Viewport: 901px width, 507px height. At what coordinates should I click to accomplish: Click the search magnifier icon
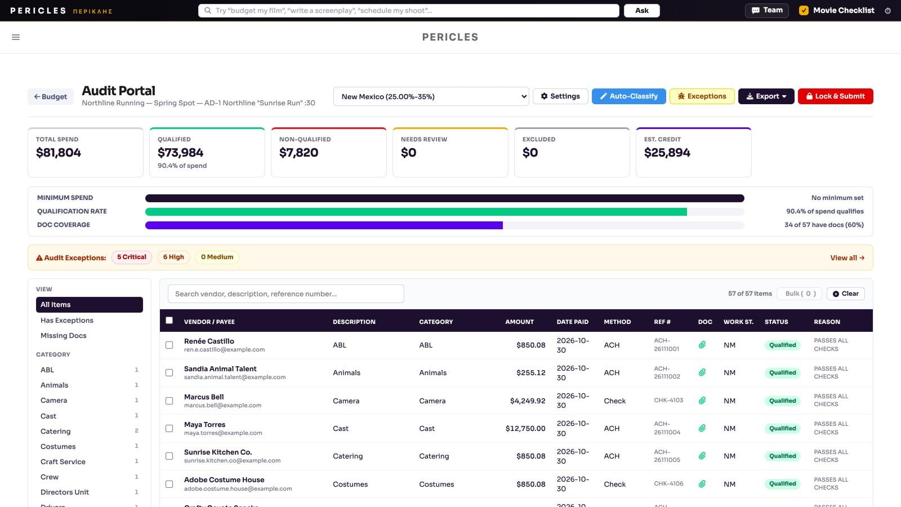208,11
